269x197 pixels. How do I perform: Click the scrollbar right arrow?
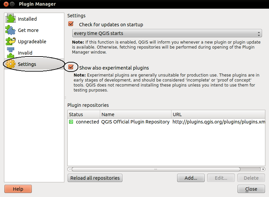(263, 169)
